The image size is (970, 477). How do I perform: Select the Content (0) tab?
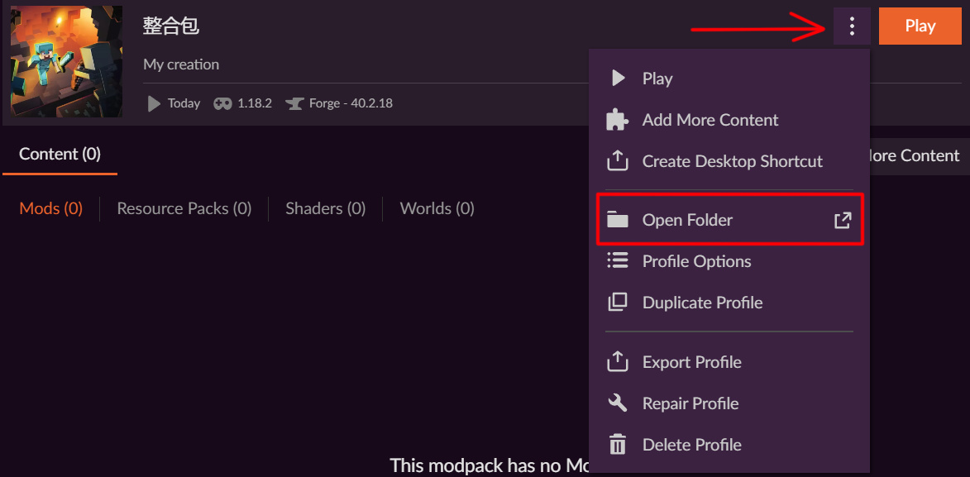point(60,154)
